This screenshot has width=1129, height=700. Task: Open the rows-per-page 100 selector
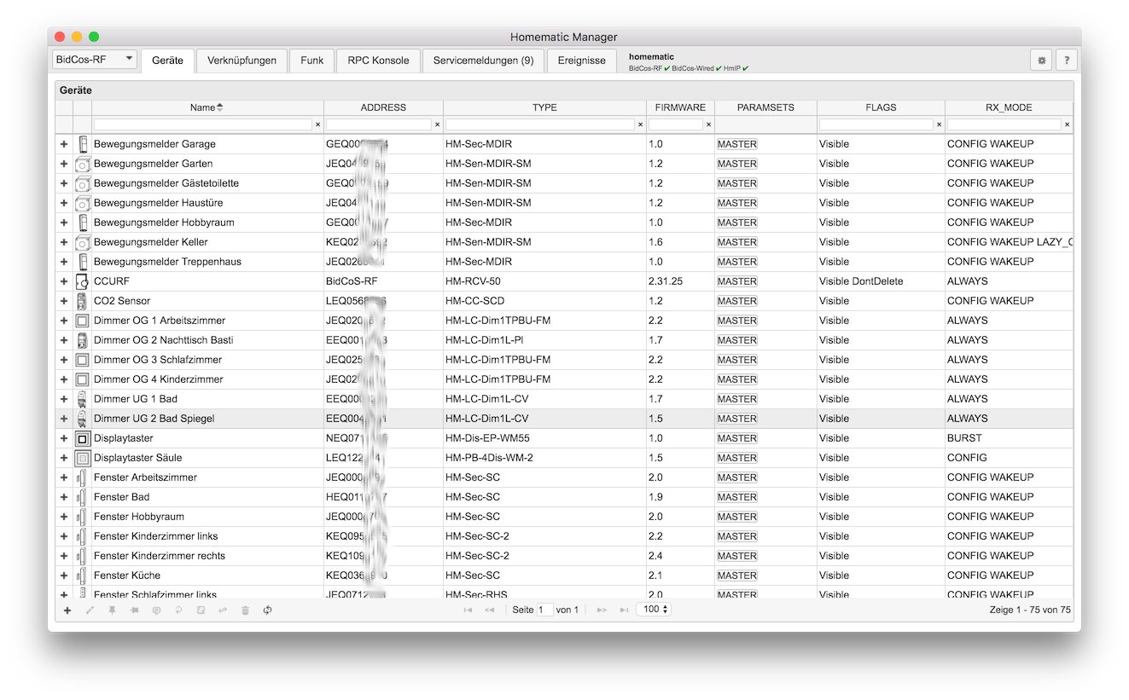(x=654, y=610)
